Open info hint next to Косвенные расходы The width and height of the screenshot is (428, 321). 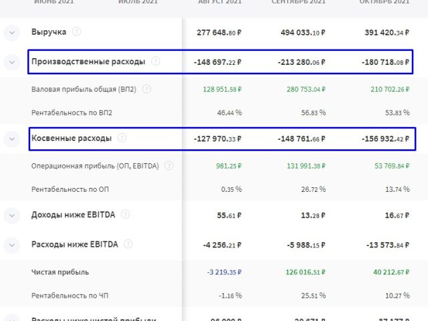pos(122,138)
